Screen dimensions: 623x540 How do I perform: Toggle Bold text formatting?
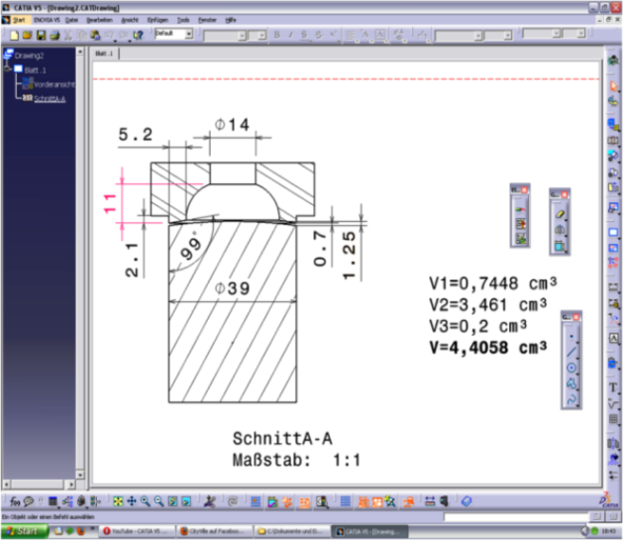pos(277,35)
